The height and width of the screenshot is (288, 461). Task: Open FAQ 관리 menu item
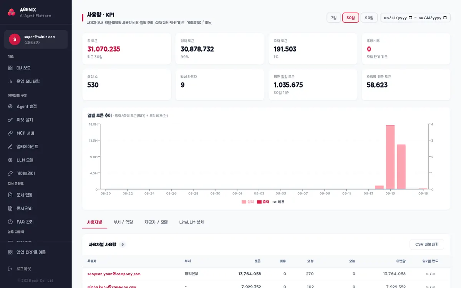tap(36, 222)
